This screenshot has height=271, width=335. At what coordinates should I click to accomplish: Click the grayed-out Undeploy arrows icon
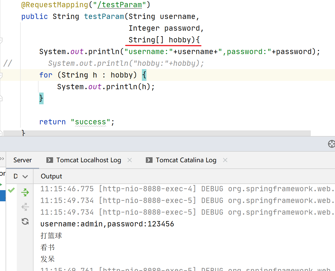[x=25, y=207]
